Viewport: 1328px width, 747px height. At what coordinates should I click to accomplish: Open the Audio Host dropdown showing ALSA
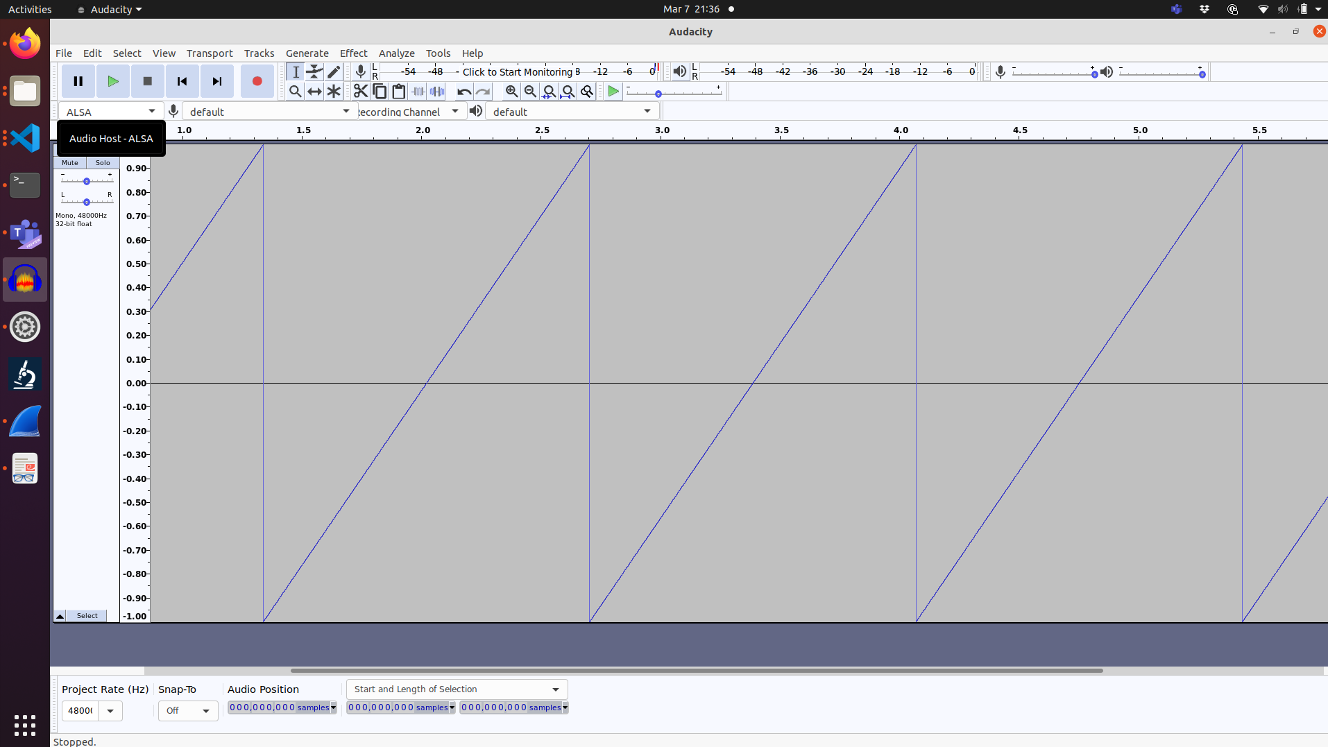(x=110, y=111)
